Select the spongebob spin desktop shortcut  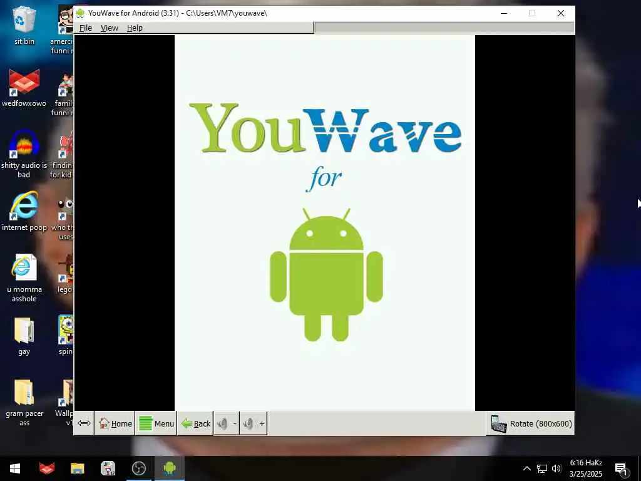point(65,334)
